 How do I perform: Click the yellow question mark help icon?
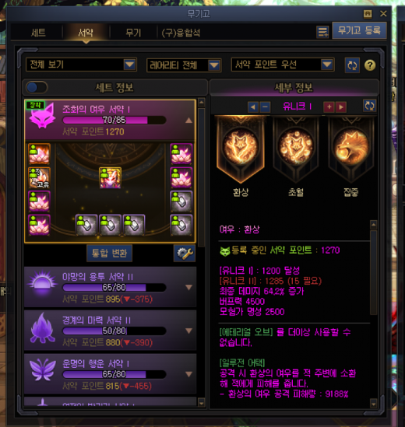pos(369,65)
